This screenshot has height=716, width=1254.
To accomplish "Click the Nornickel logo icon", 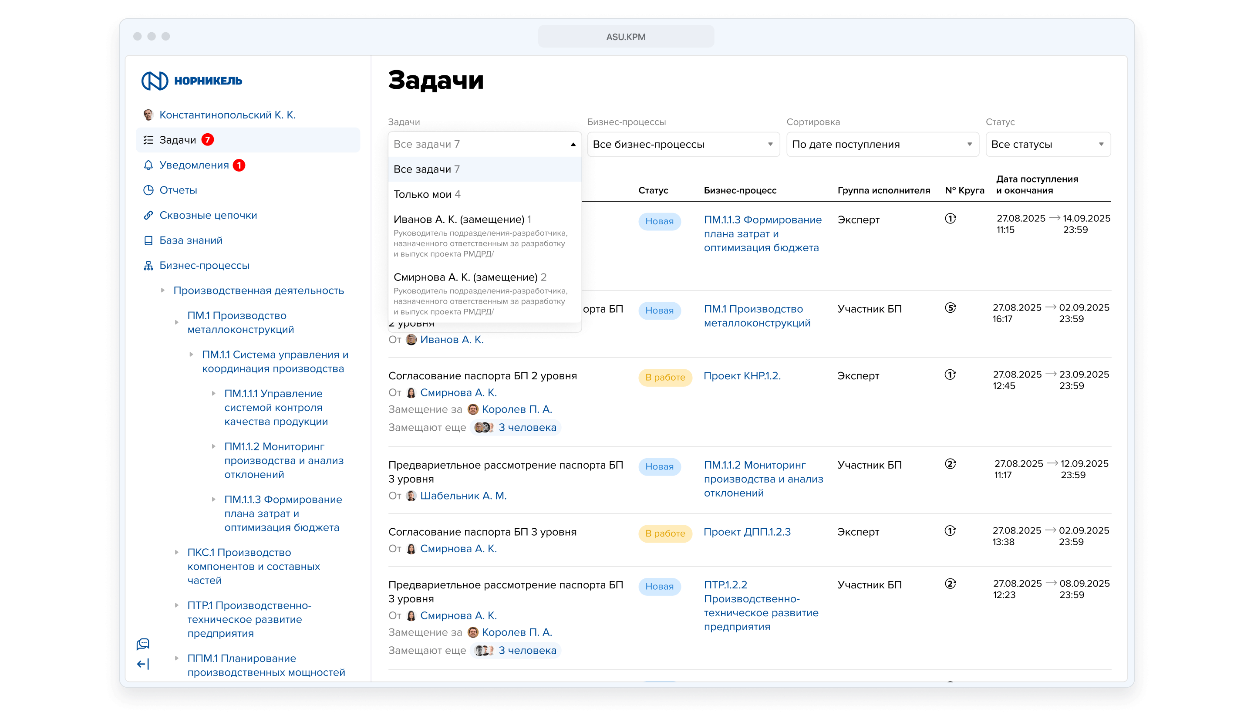I will (155, 81).
